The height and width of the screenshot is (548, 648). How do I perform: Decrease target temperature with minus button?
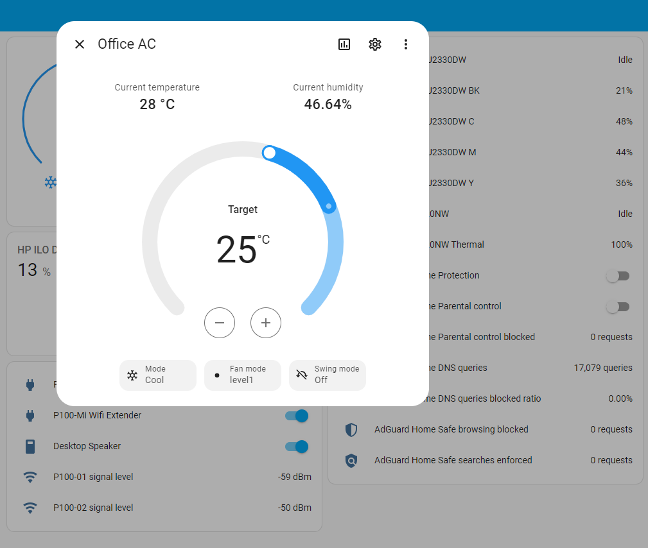point(220,323)
